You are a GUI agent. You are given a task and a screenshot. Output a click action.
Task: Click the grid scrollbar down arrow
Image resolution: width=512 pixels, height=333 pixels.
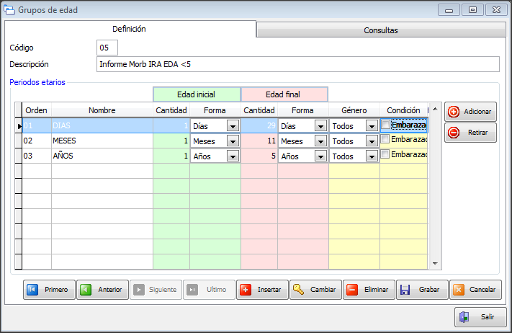click(435, 263)
